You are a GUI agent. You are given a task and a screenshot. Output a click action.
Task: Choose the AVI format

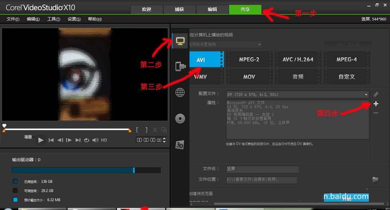[206, 59]
